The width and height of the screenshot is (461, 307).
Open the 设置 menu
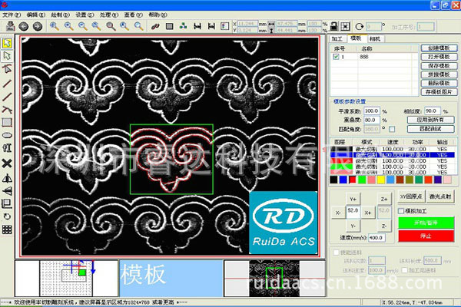tap(81, 15)
